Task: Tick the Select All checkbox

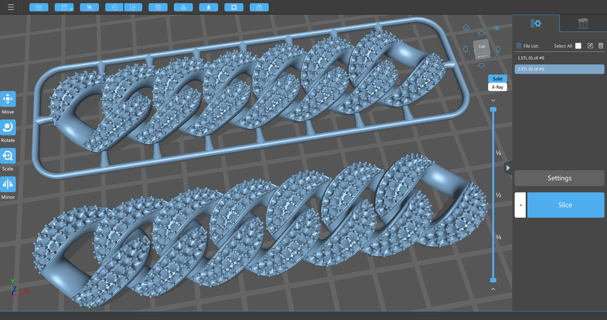Action: point(578,46)
